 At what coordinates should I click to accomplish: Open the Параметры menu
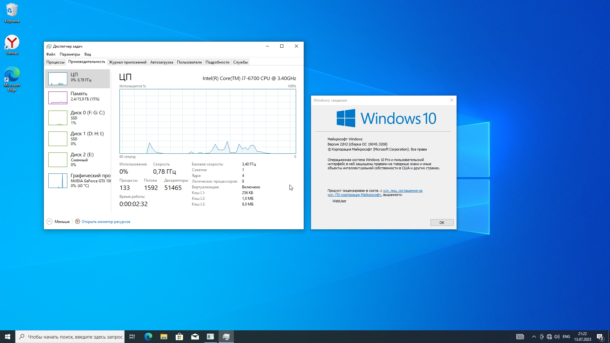tap(70, 54)
